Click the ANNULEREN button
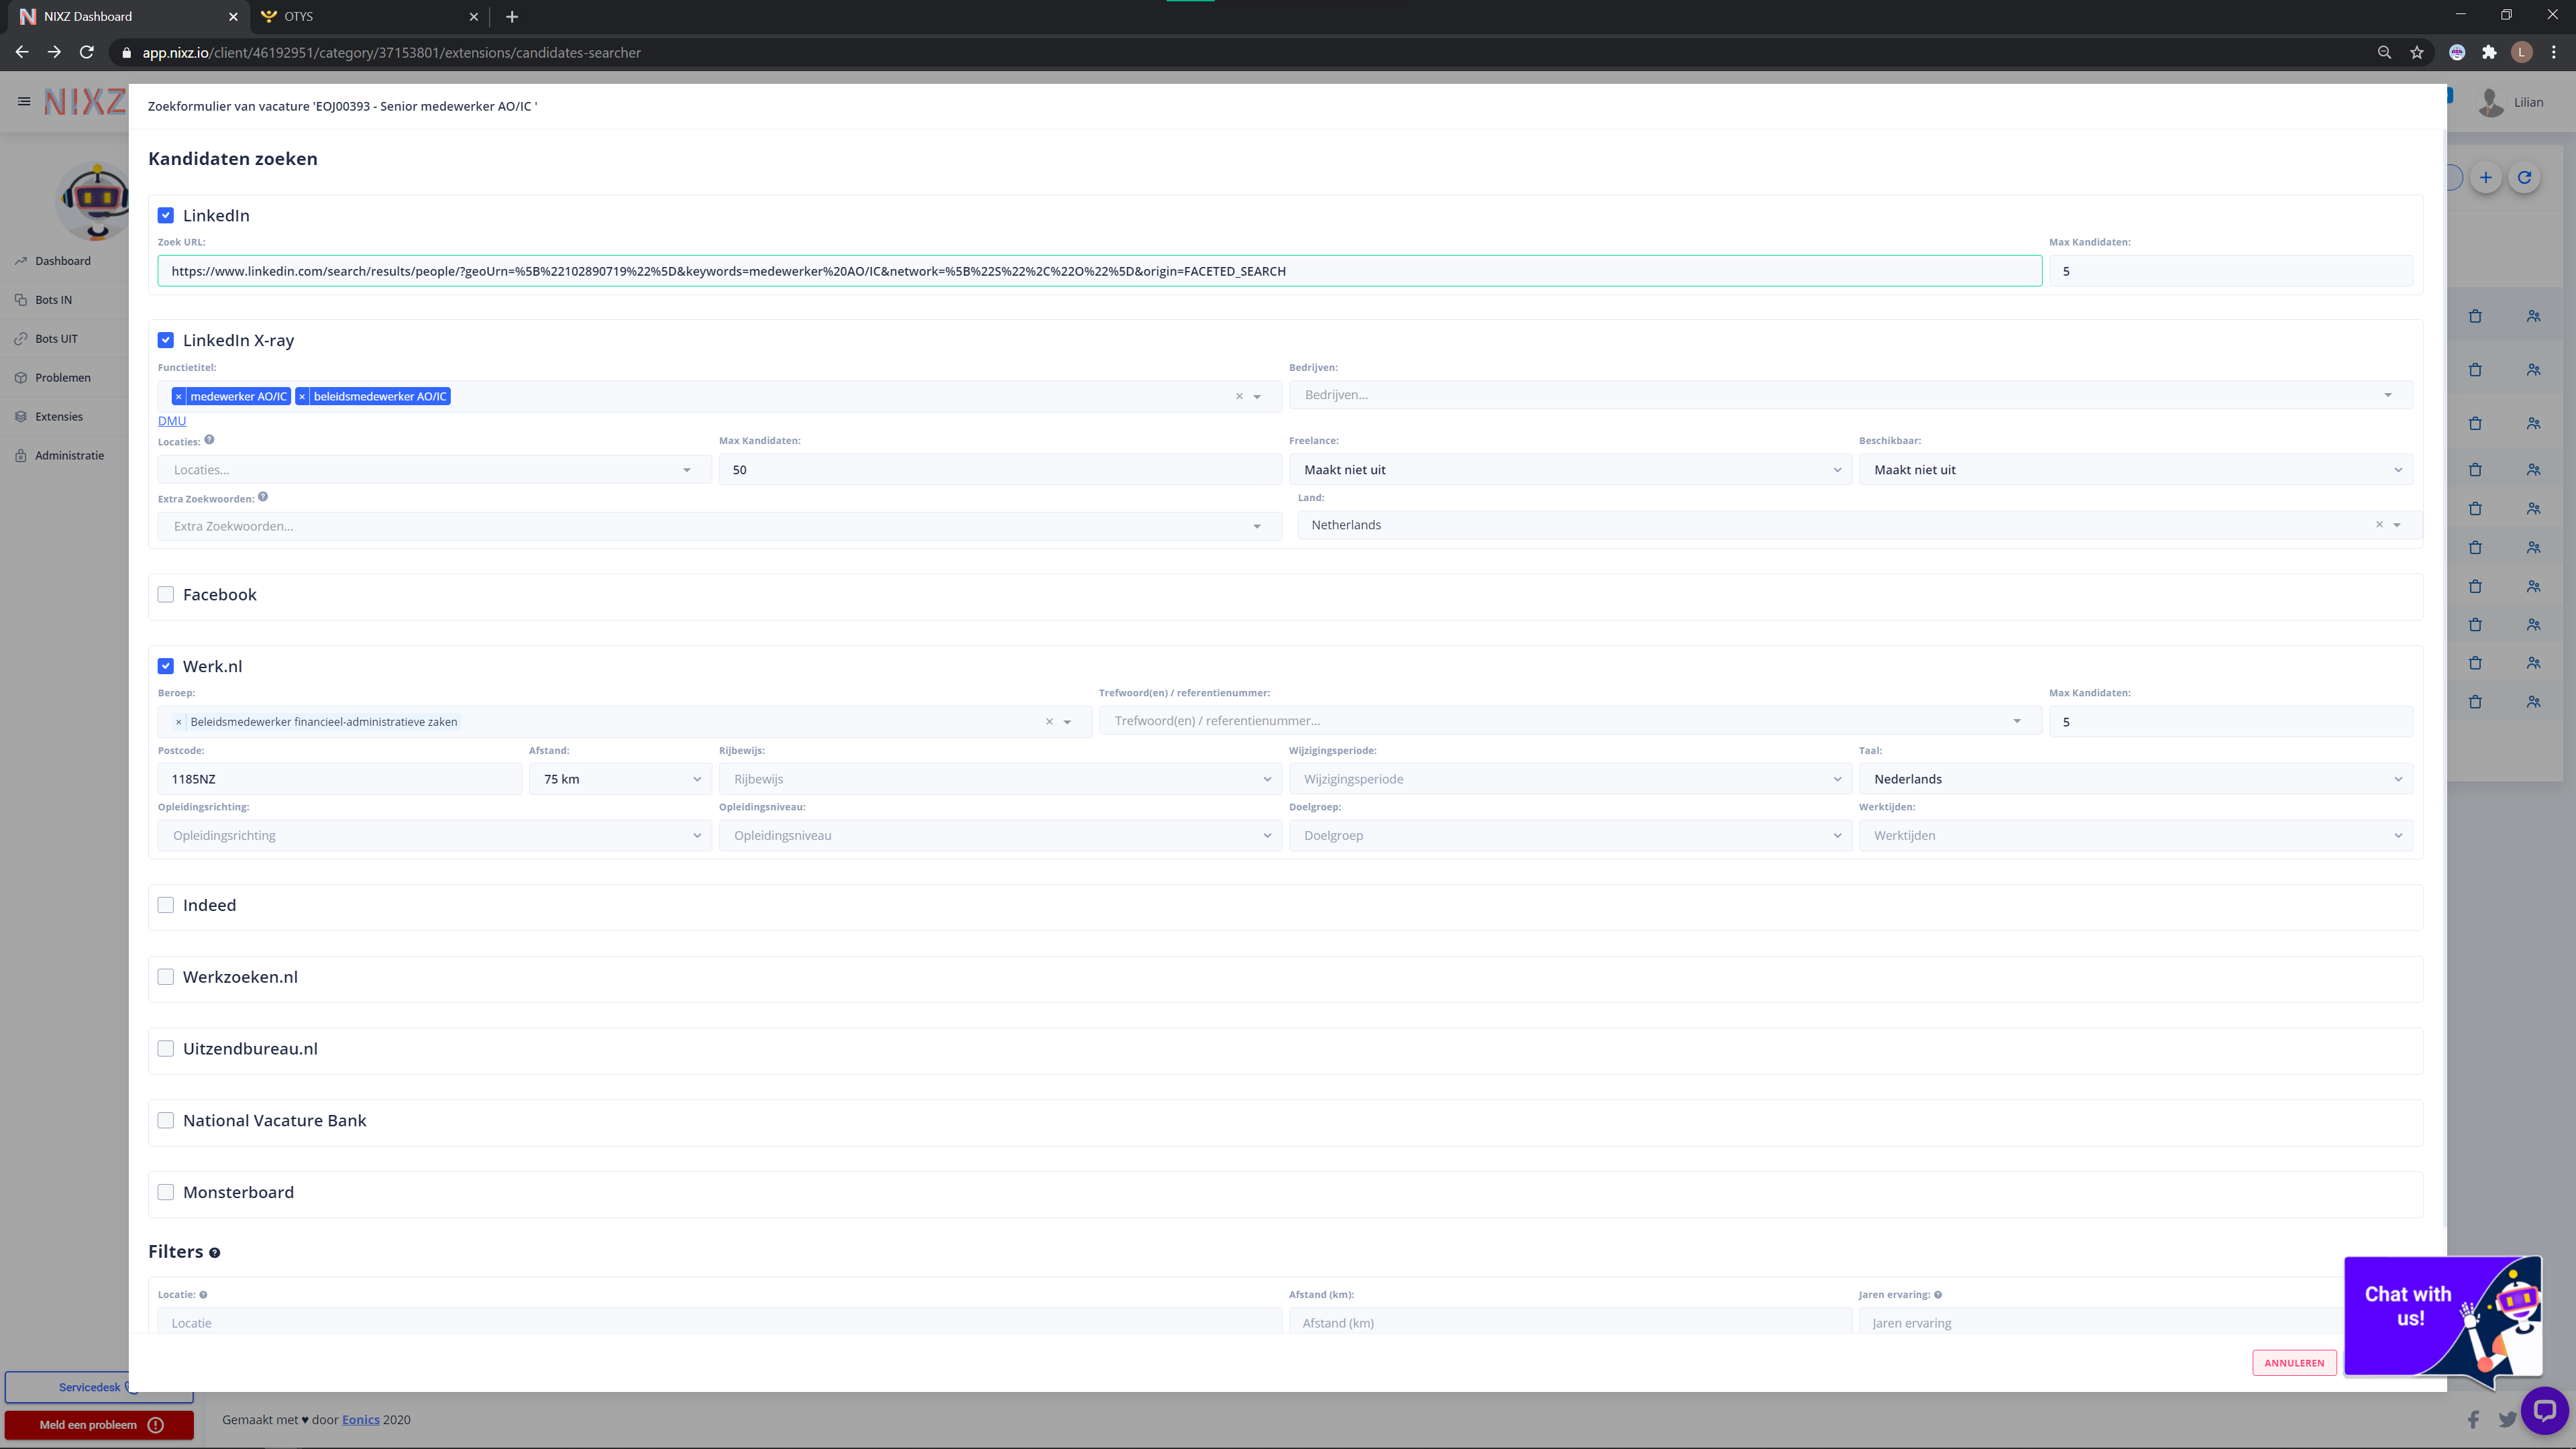 point(2293,1363)
